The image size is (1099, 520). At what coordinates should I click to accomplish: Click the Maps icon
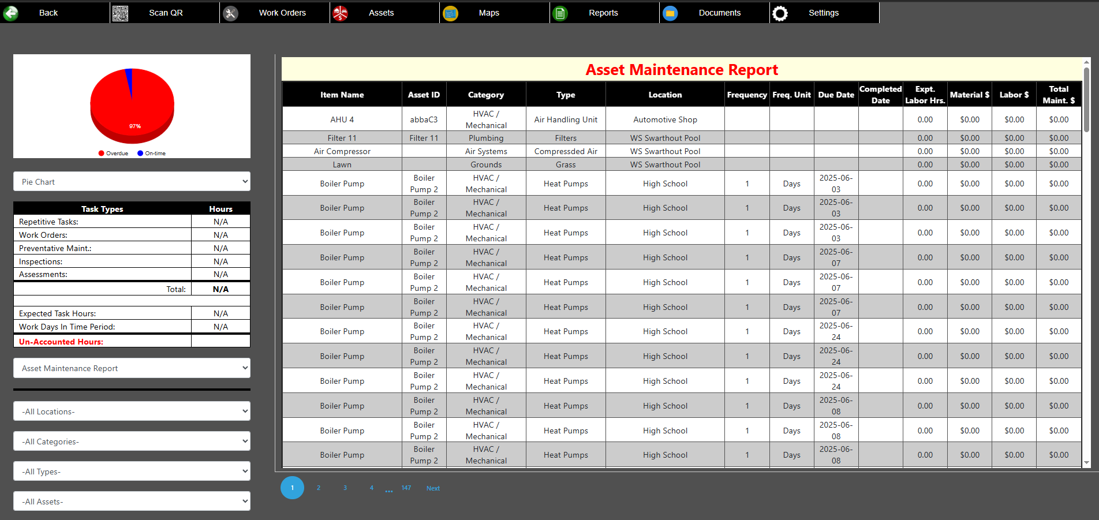[450, 13]
